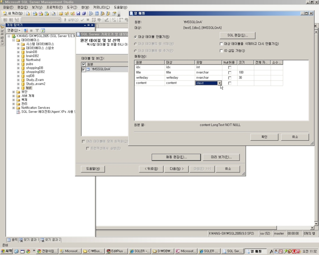Toggle Null 허용 for the content row
319x255 pixels.
pyautogui.click(x=230, y=83)
